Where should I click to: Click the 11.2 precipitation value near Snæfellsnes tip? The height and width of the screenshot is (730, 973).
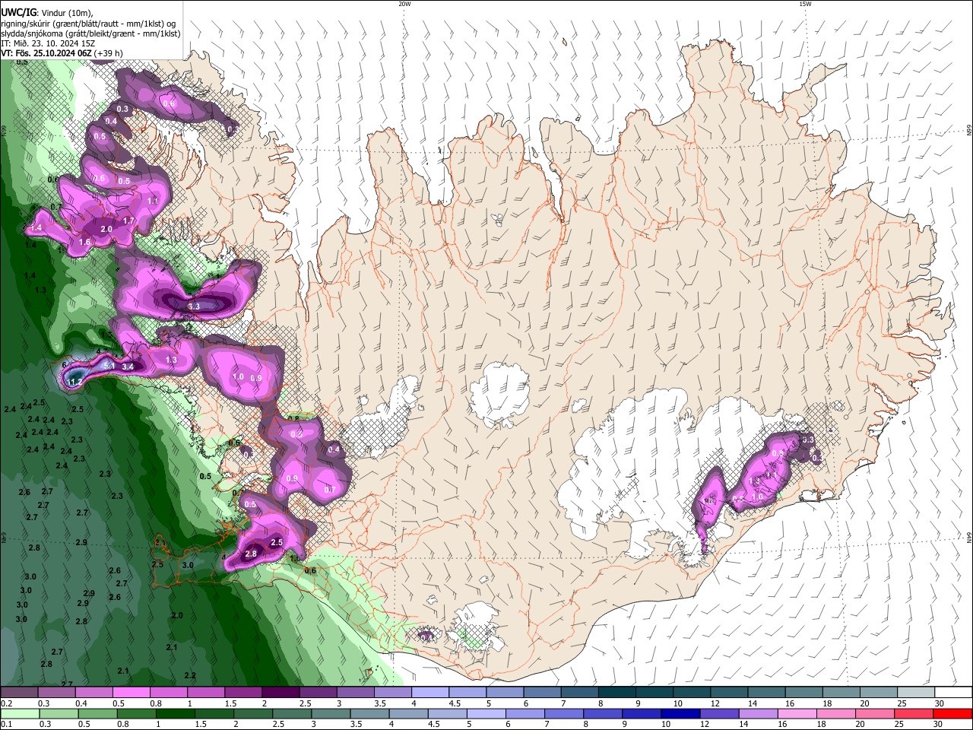pyautogui.click(x=75, y=382)
